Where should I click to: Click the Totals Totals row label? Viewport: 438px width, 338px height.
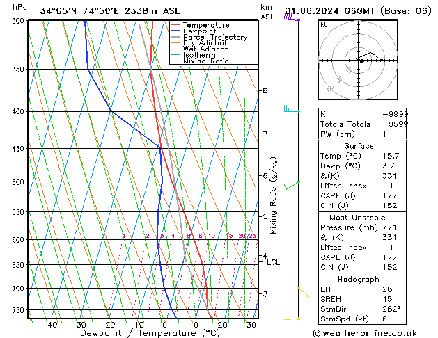pyautogui.click(x=345, y=124)
